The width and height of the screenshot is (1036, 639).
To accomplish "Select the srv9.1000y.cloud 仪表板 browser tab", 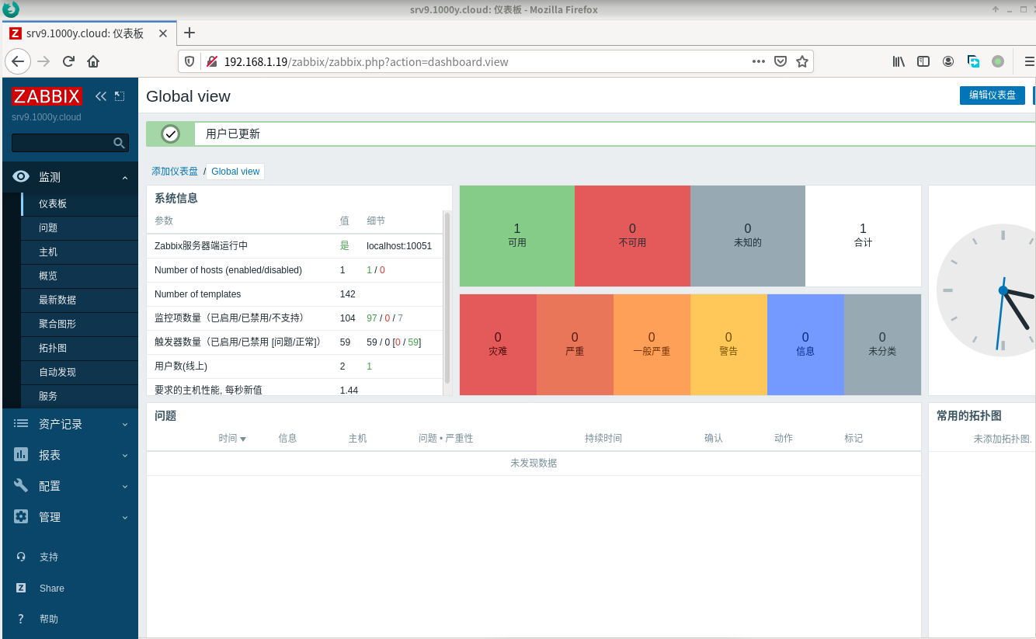I will coord(85,33).
